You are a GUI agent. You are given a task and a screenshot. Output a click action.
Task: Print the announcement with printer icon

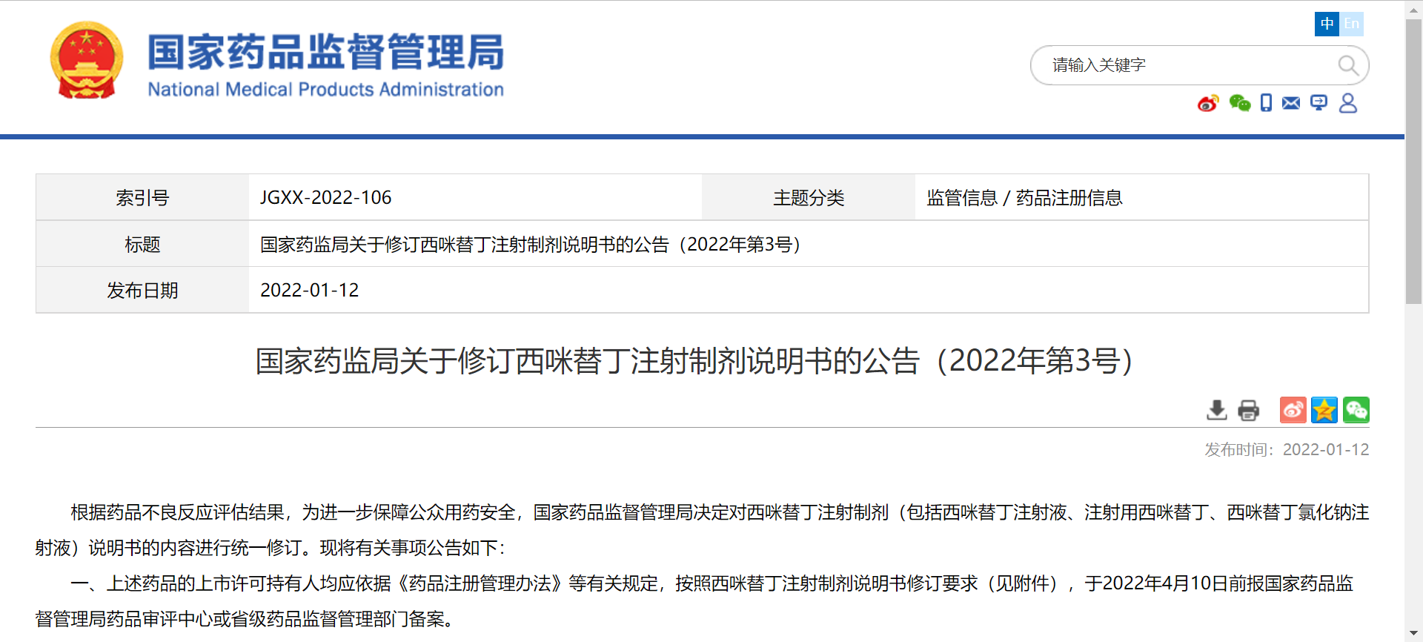click(x=1249, y=410)
